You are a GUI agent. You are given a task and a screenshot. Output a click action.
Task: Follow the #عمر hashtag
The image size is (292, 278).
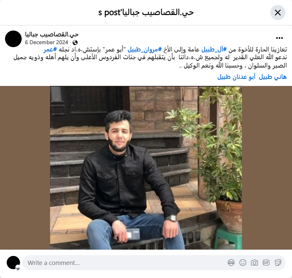(50, 49)
